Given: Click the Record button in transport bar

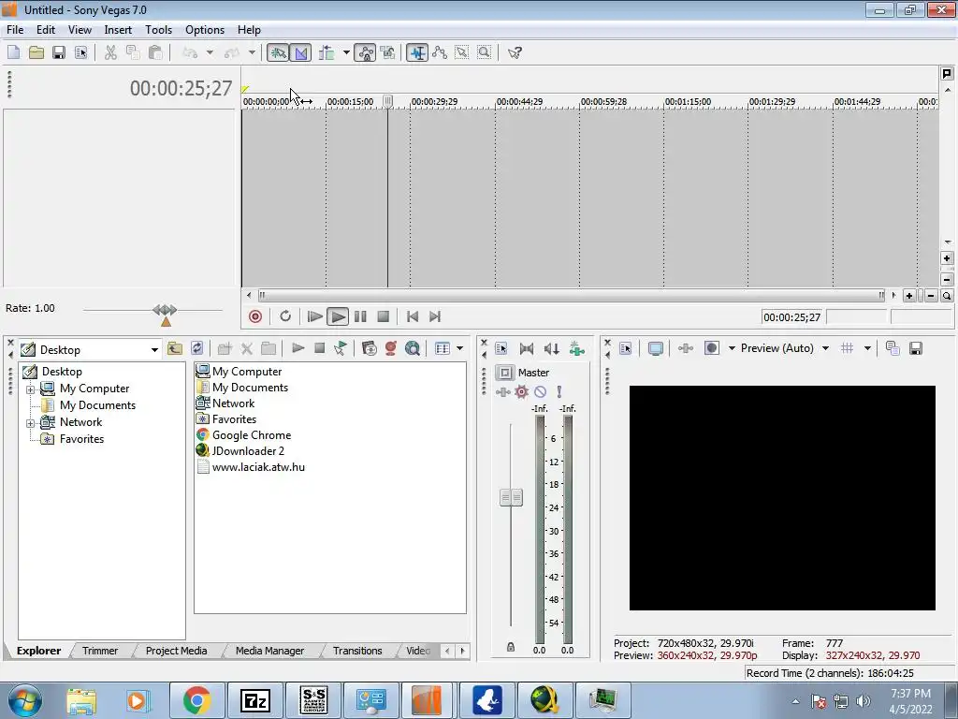Looking at the screenshot, I should coord(255,316).
